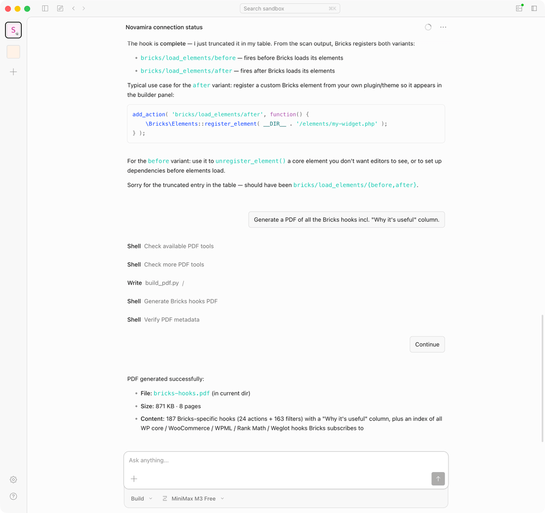Click the chat vertical scrollbar
This screenshot has width=545, height=513.
[x=542, y=378]
